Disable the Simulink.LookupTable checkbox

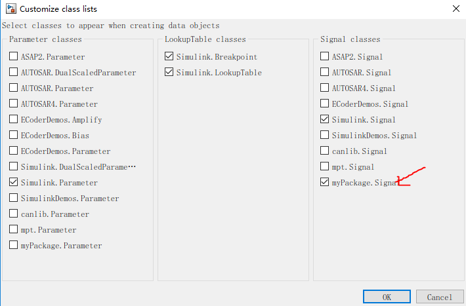169,73
